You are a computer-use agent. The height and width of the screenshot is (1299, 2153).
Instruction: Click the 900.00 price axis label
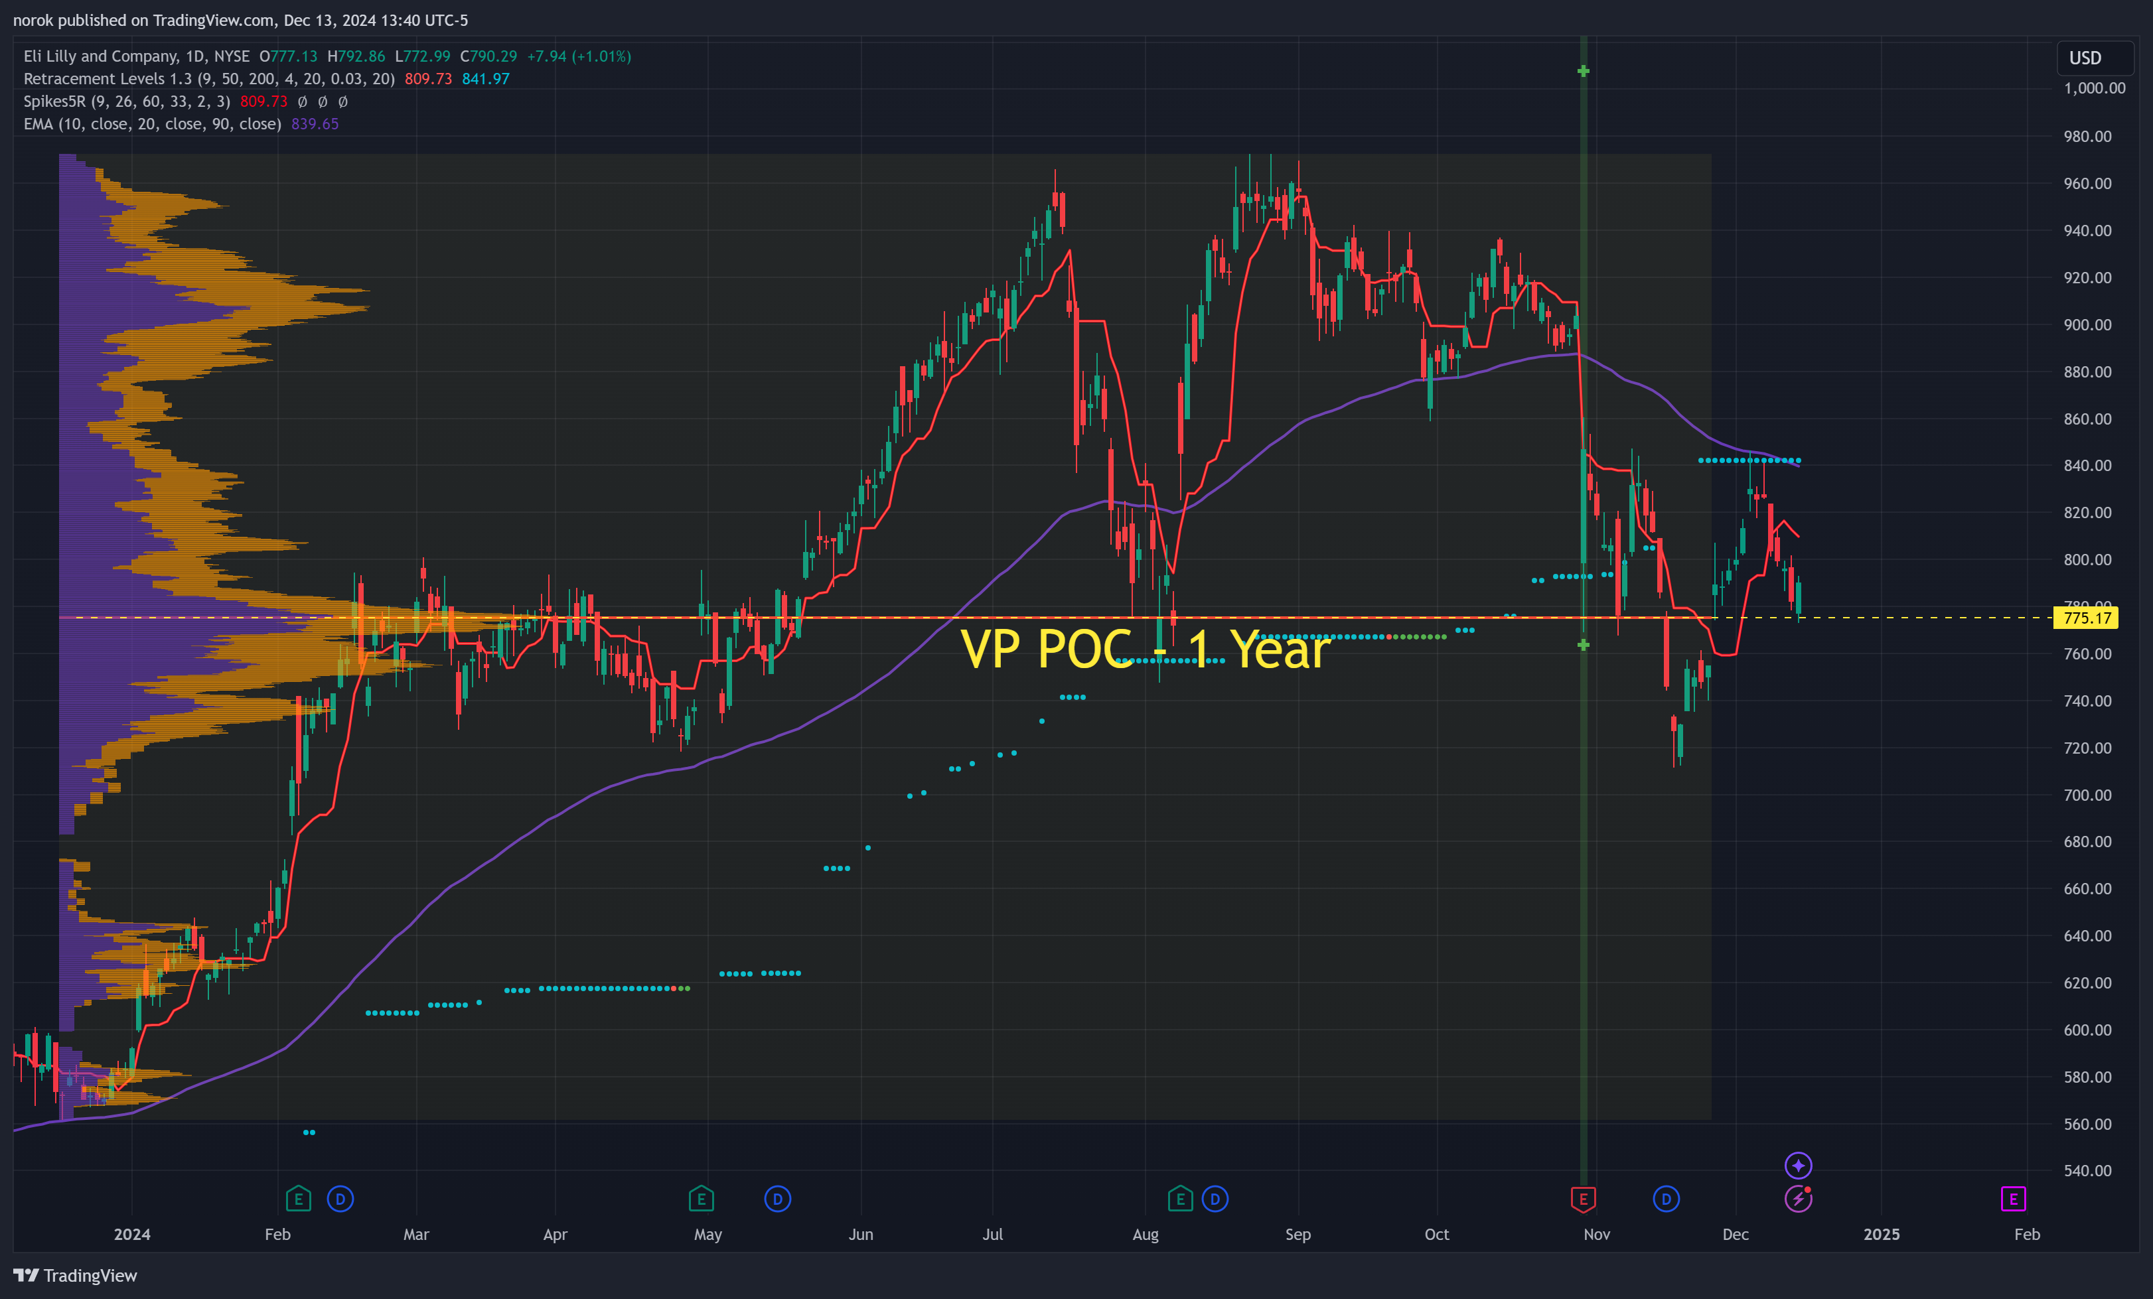(2087, 325)
